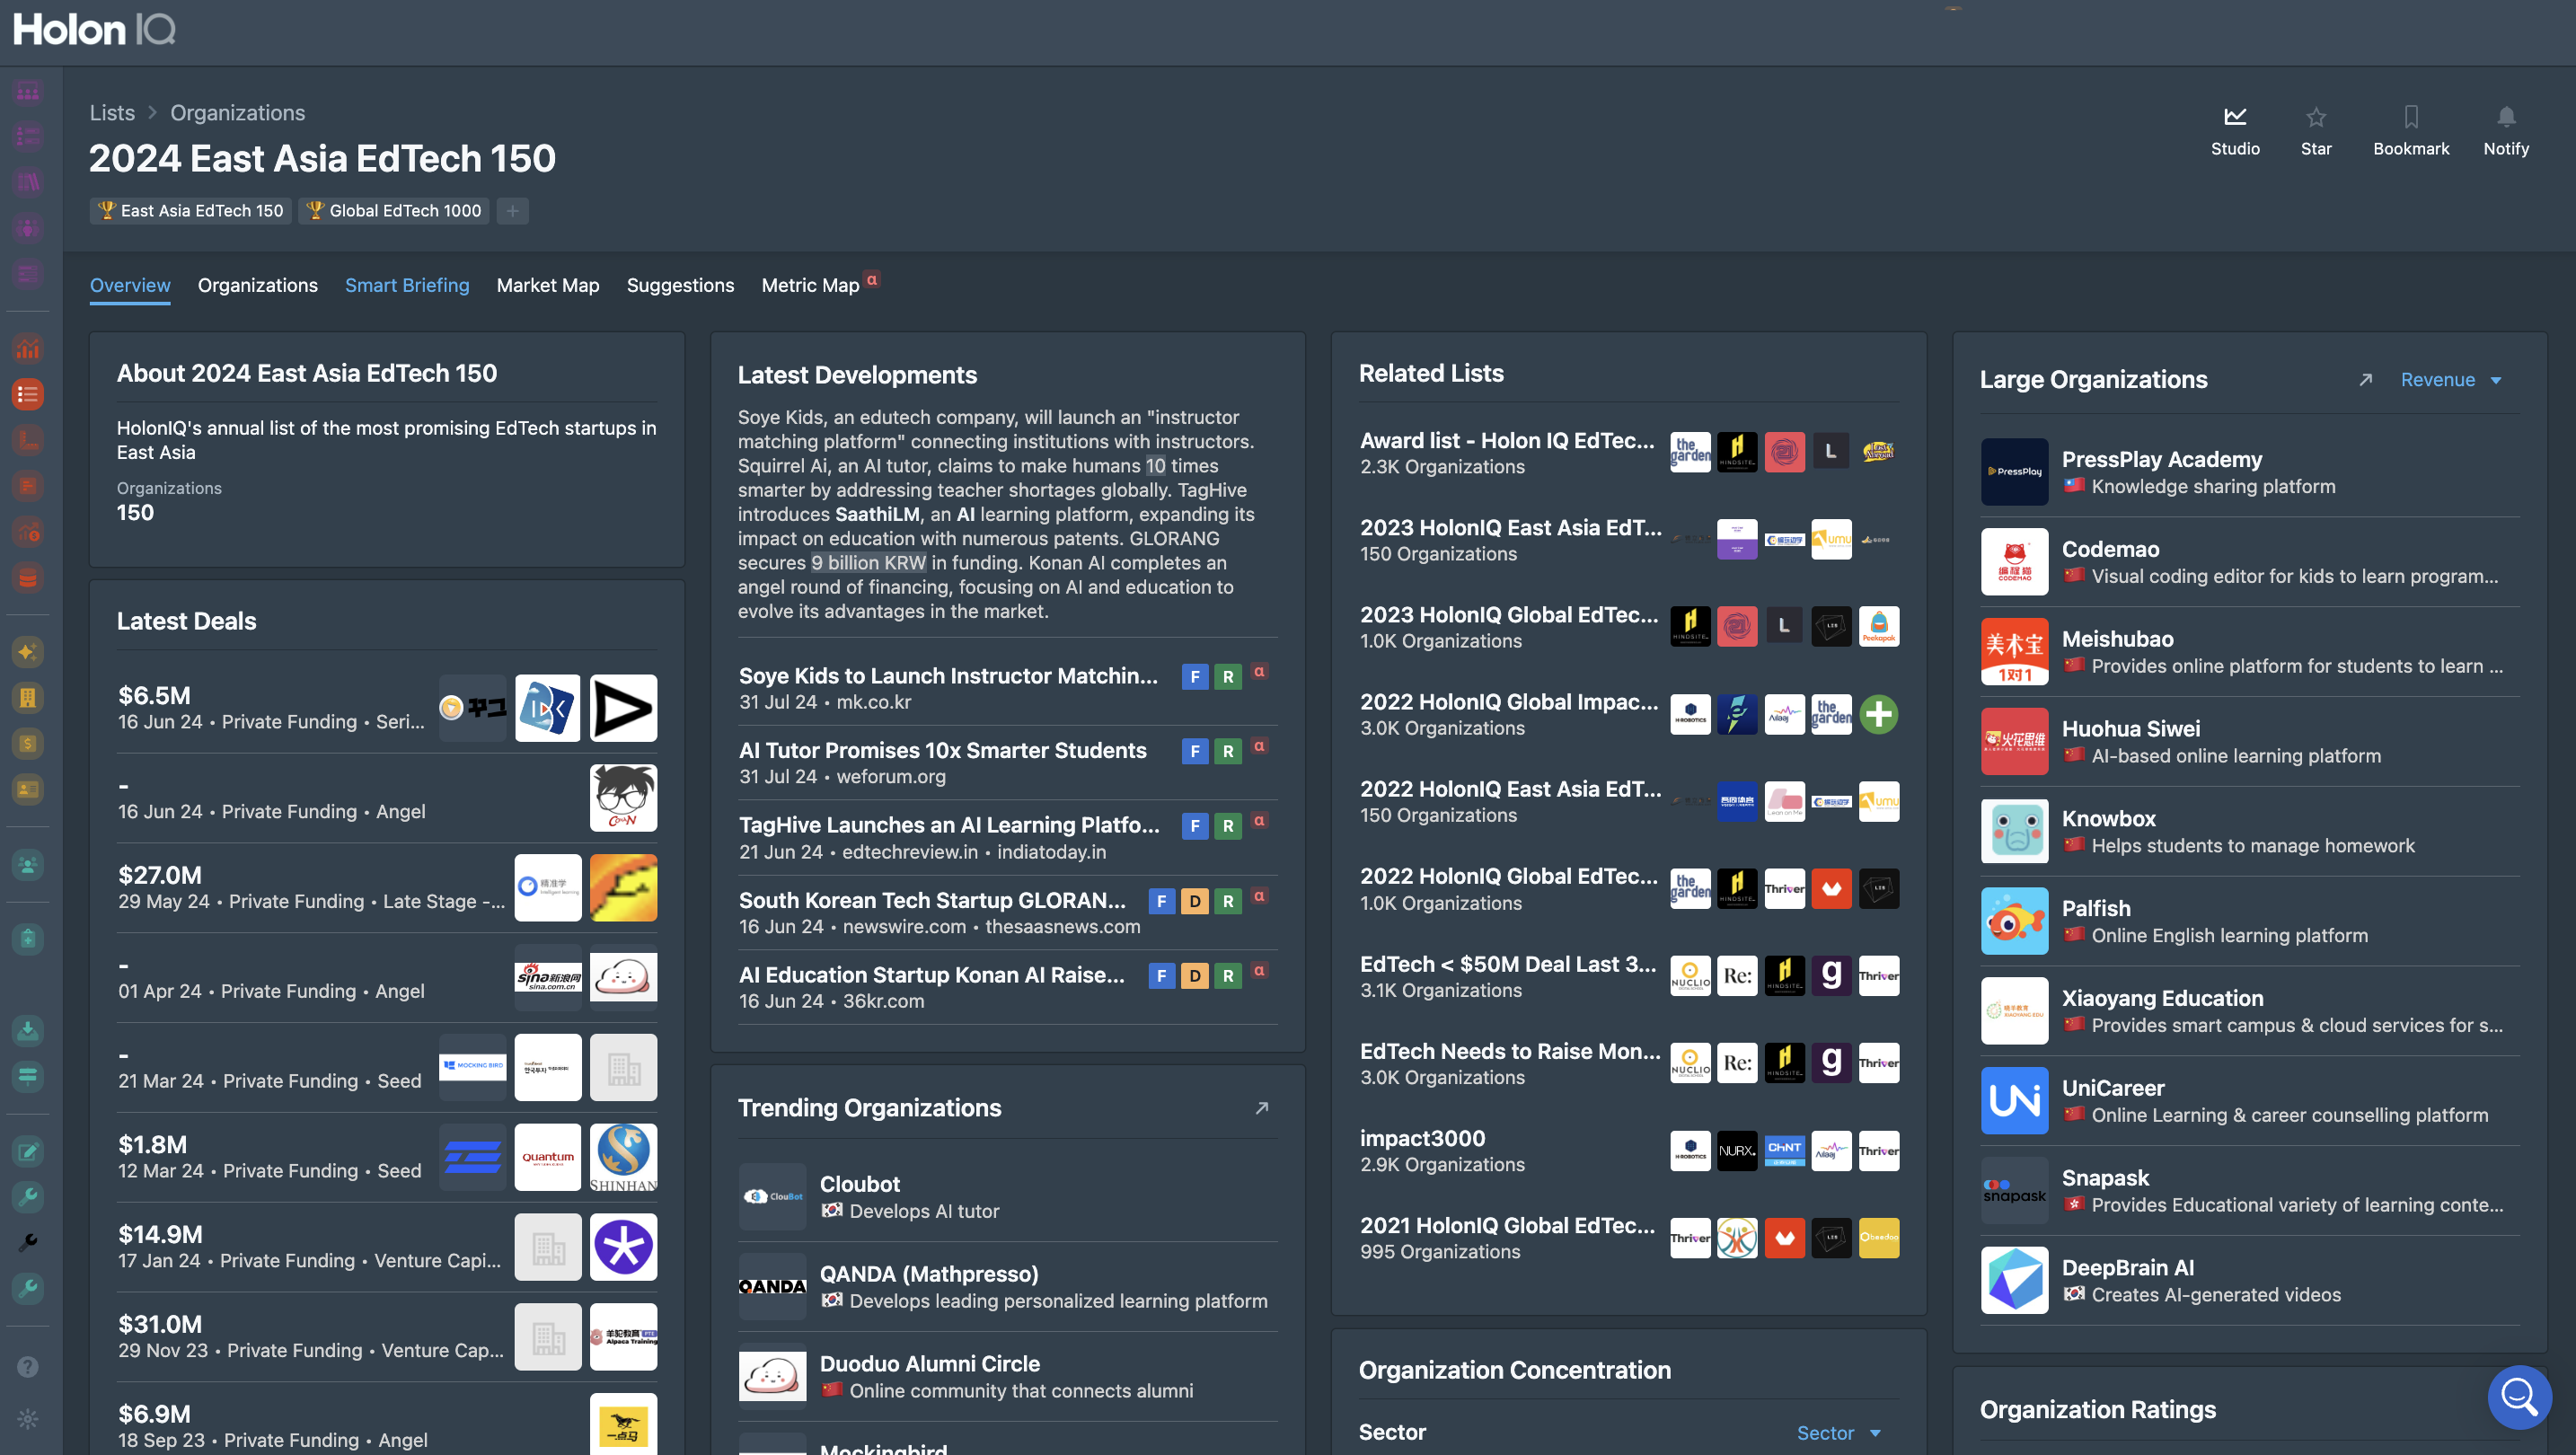Open the bar chart trends icon in sidebar
Image resolution: width=2576 pixels, height=1455 pixels.
tap(28, 348)
